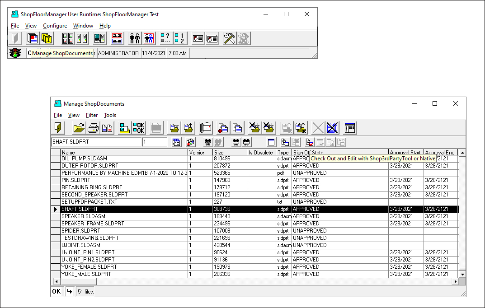
Task: Click the first binoculars find icon
Action: pyautogui.click(x=208, y=142)
